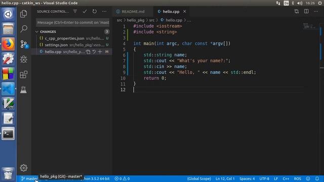This screenshot has height=182, width=324.
Task: Open the Manage gear in activity bar
Action: (x=24, y=168)
